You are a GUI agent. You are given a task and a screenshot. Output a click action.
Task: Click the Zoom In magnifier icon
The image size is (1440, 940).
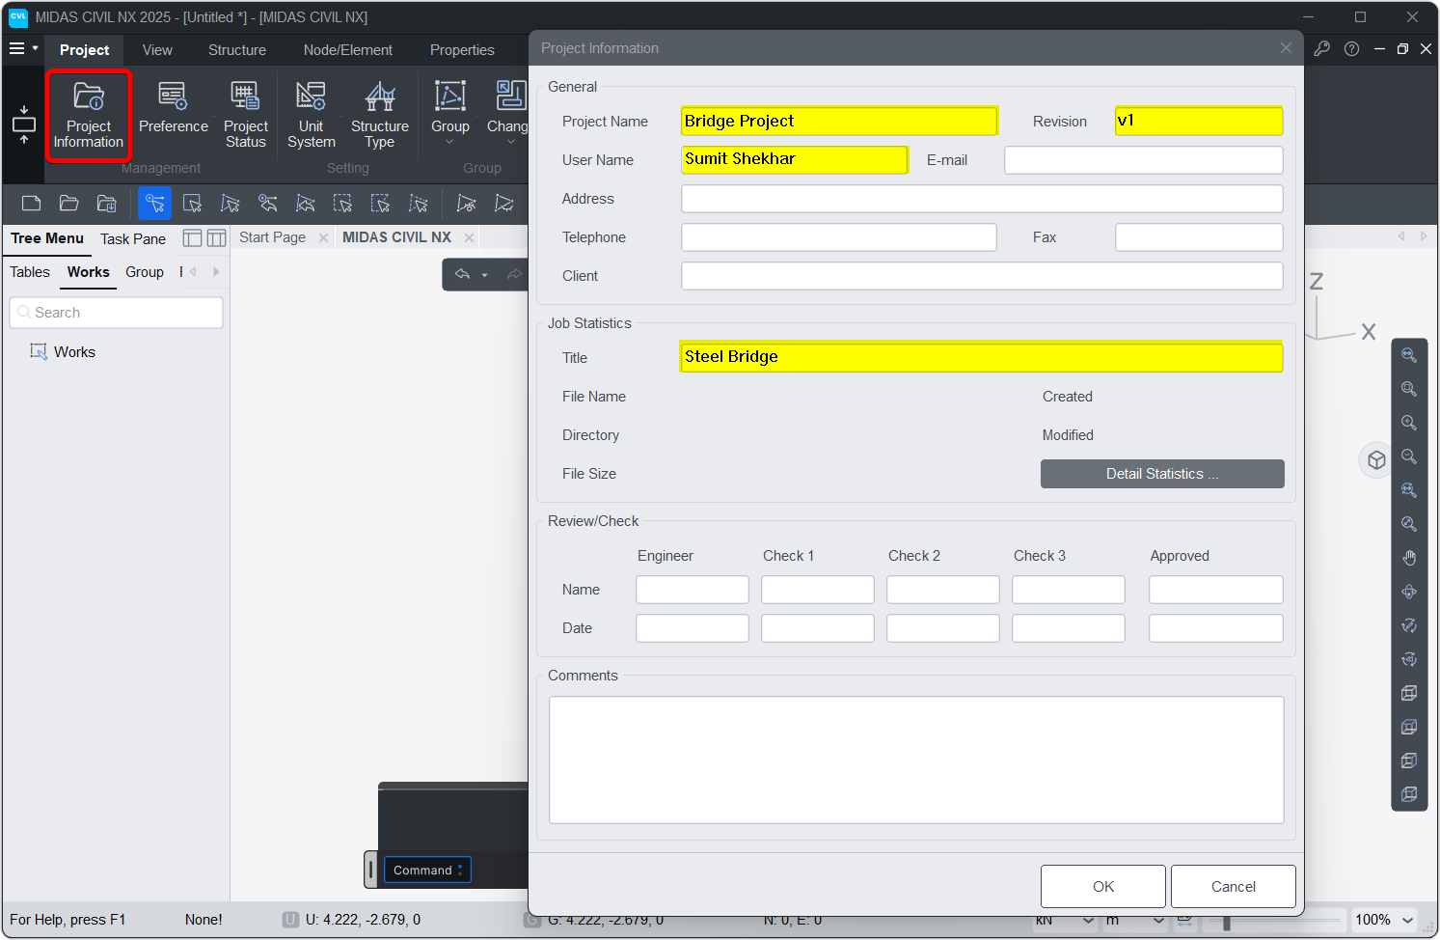[x=1409, y=423]
